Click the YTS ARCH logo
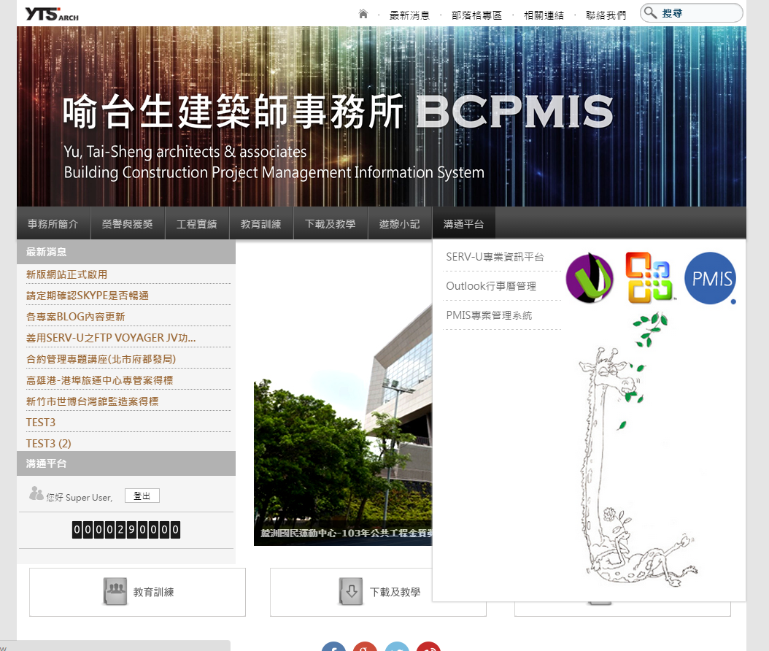 click(51, 14)
